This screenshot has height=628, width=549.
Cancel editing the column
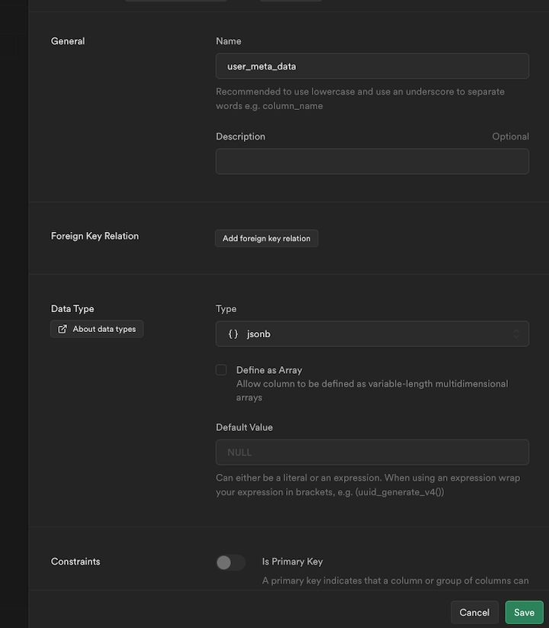coord(474,612)
